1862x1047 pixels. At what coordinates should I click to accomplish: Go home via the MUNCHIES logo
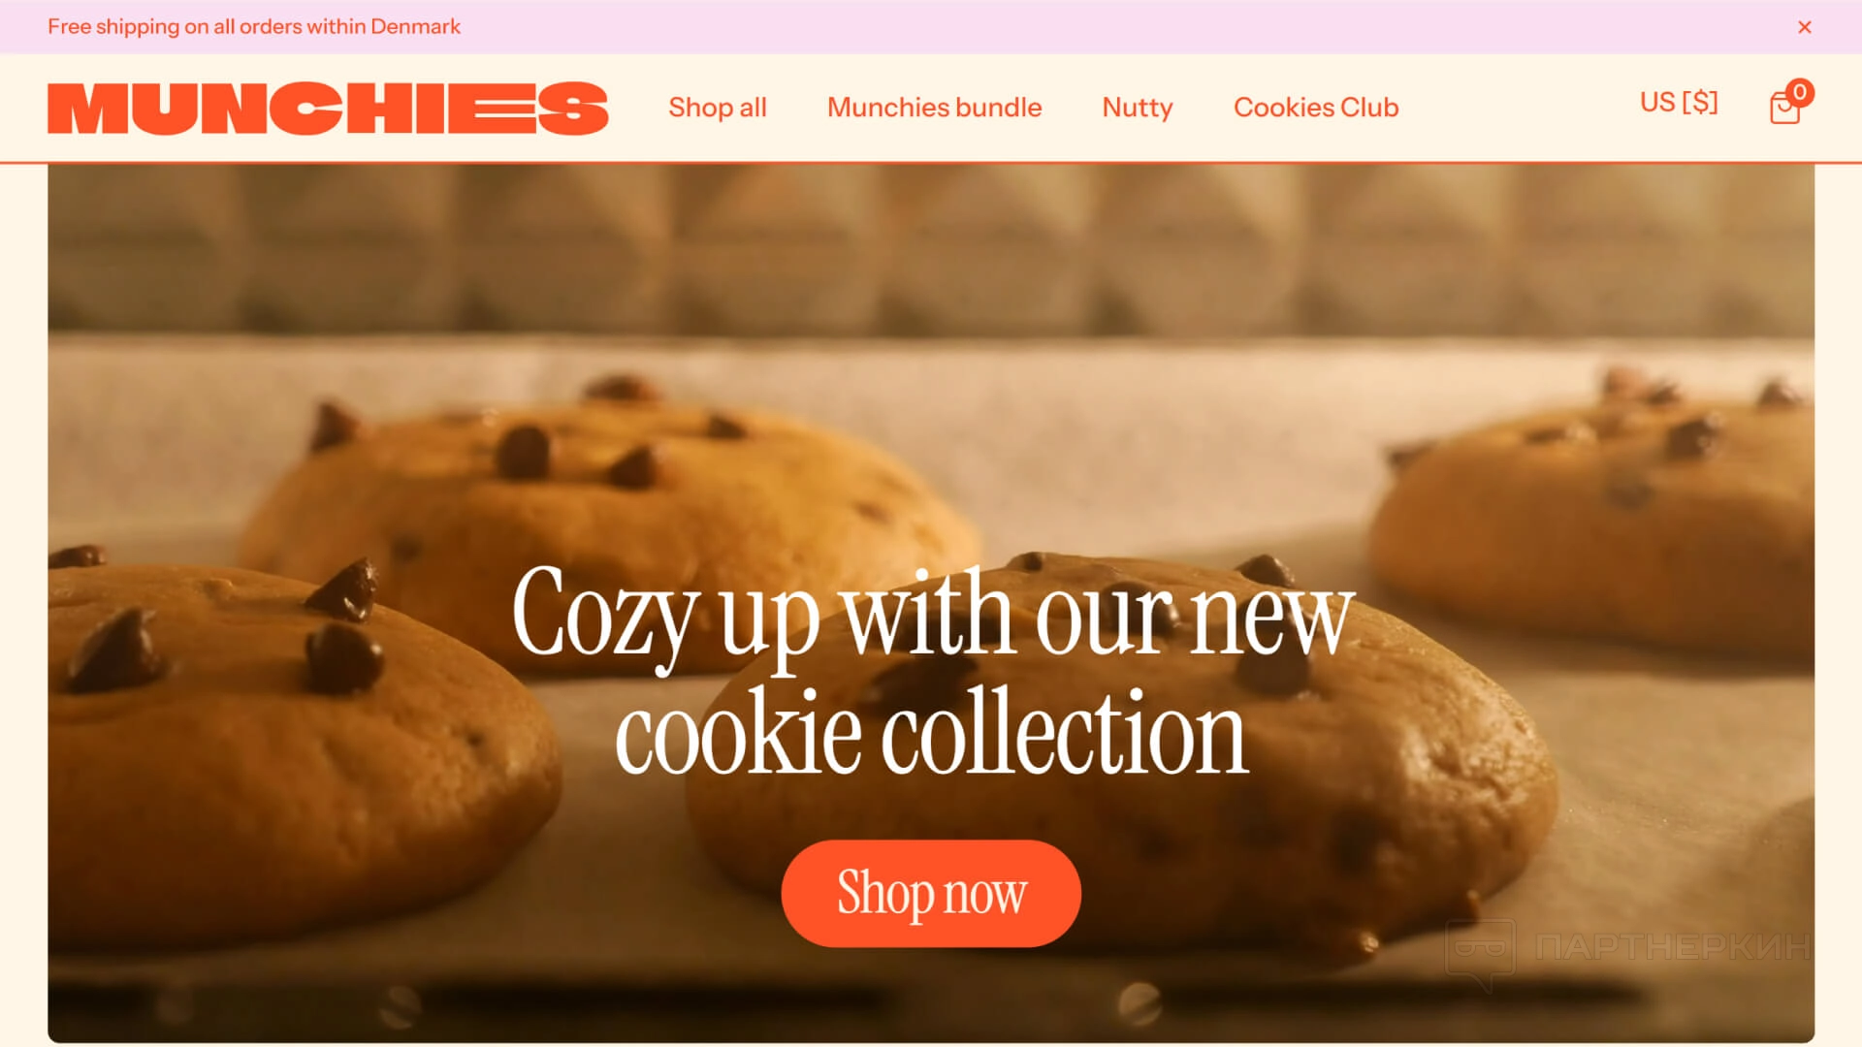coord(328,108)
